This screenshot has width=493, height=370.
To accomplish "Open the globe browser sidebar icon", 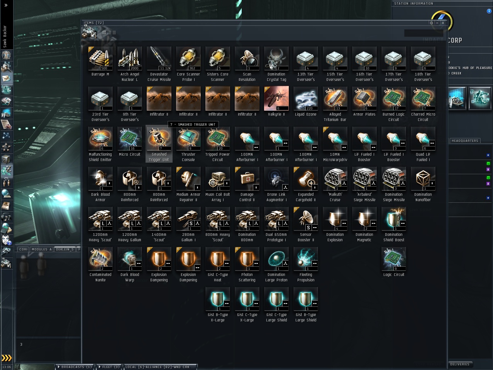I will pyautogui.click(x=7, y=194).
